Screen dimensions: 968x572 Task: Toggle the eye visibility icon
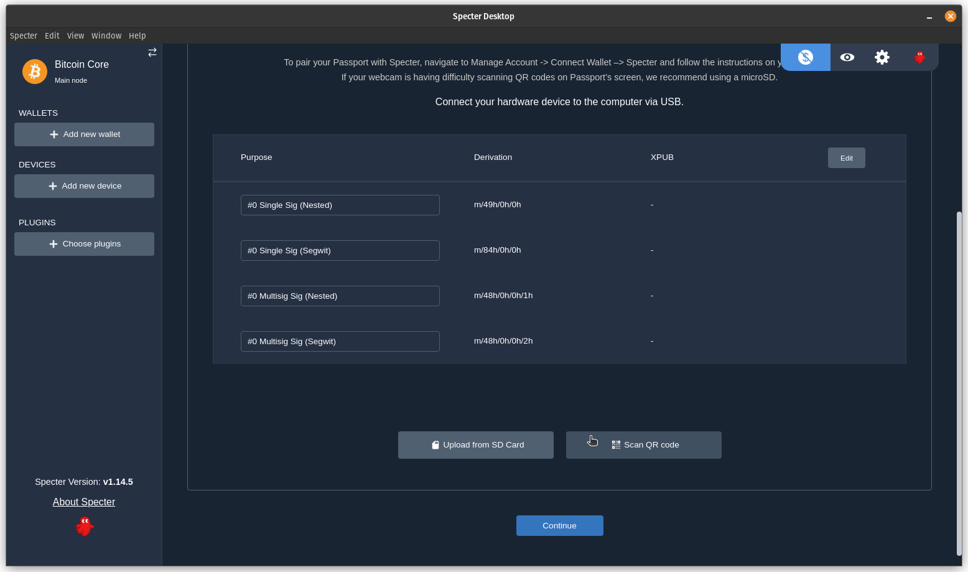pyautogui.click(x=847, y=57)
